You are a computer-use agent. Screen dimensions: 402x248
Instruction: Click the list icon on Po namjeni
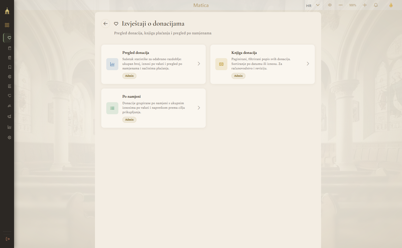pyautogui.click(x=112, y=108)
